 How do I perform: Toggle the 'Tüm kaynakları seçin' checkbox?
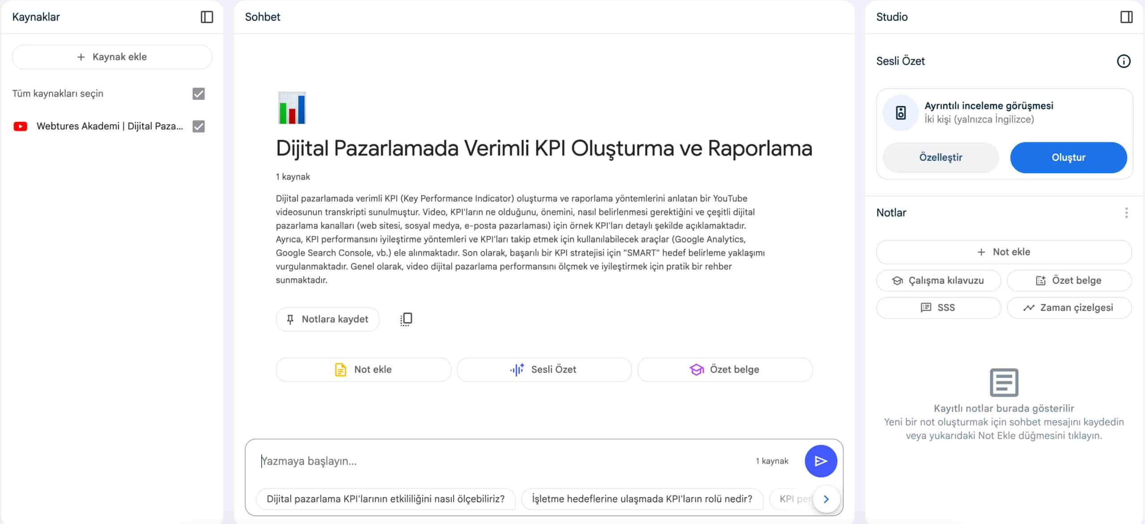coord(199,94)
